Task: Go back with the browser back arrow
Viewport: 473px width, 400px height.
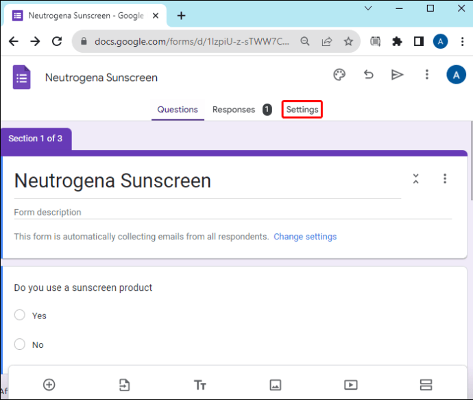Action: pyautogui.click(x=14, y=41)
